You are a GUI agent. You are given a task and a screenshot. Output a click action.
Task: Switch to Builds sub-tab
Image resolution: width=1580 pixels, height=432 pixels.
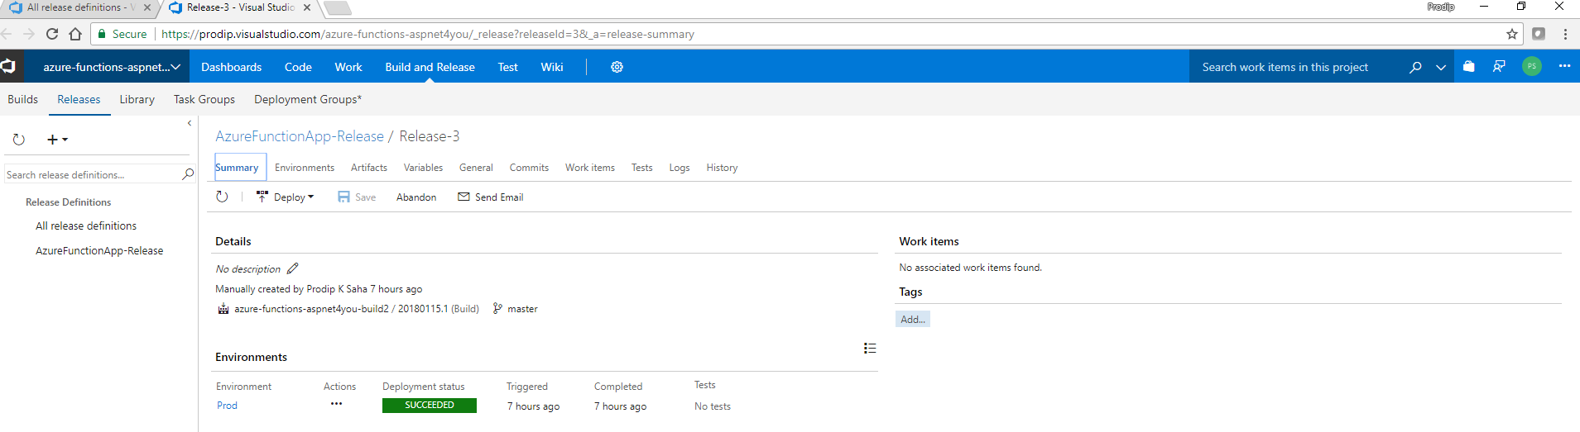pyautogui.click(x=22, y=99)
